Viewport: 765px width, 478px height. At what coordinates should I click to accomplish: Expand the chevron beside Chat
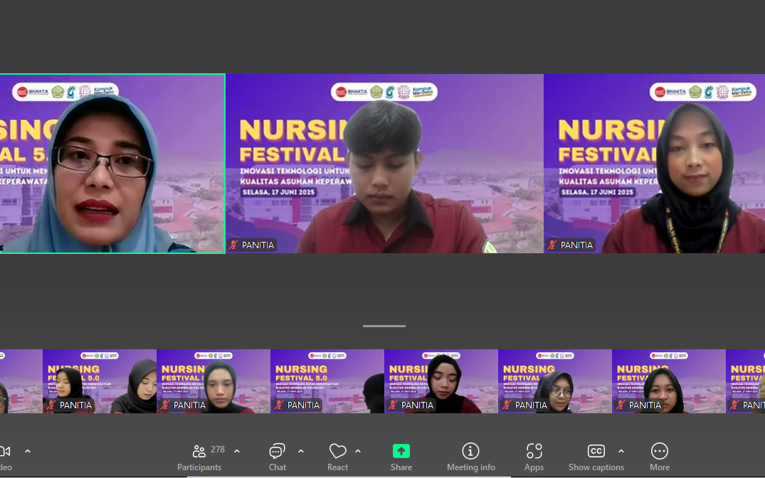click(301, 451)
